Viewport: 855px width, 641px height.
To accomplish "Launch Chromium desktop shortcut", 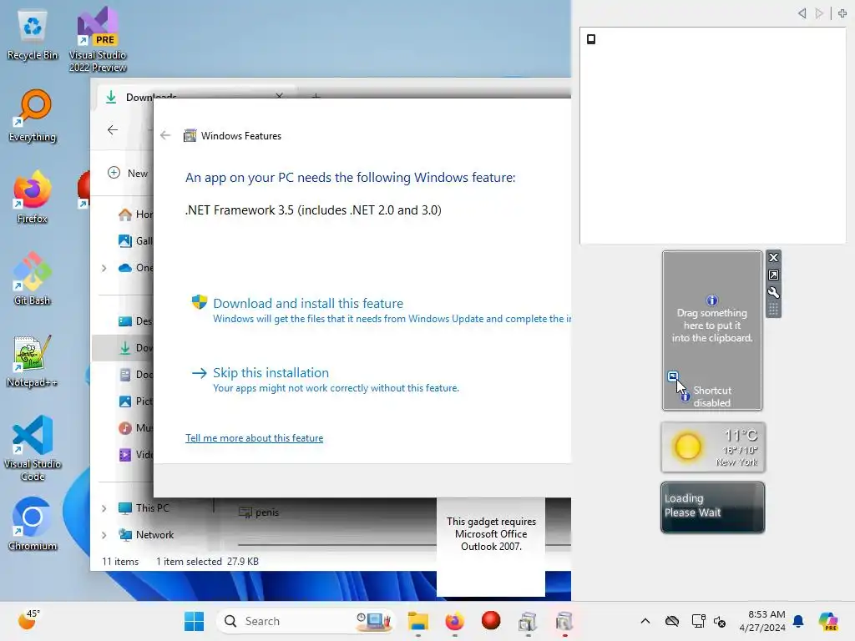I will coord(33,524).
